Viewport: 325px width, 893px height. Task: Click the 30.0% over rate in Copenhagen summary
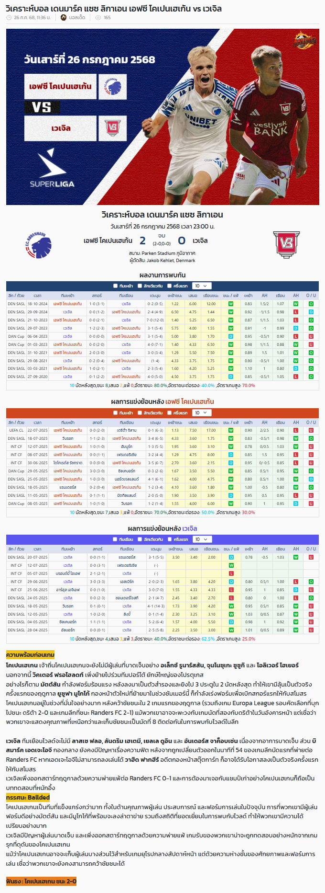click(x=249, y=513)
